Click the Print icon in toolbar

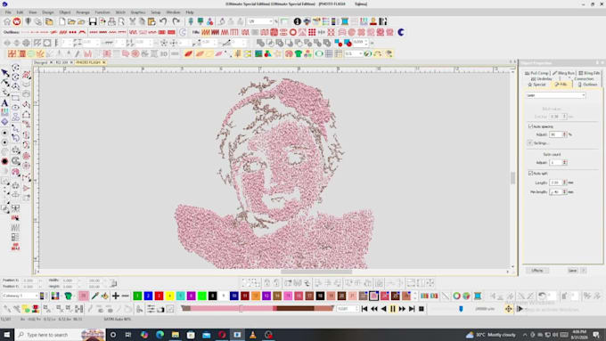pos(111,21)
